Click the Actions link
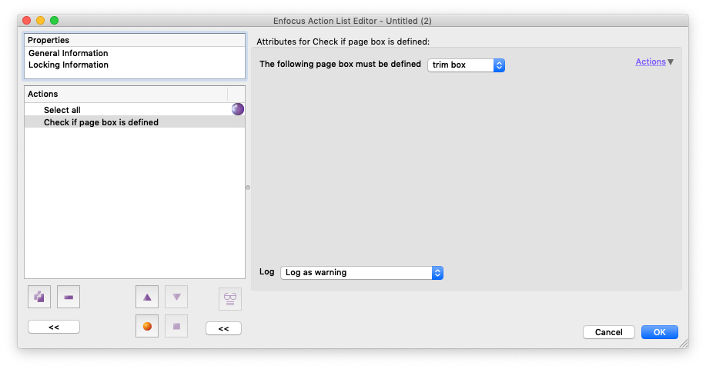 (x=650, y=61)
